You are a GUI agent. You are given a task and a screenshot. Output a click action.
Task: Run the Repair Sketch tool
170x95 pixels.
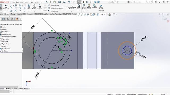[x=79, y=7]
